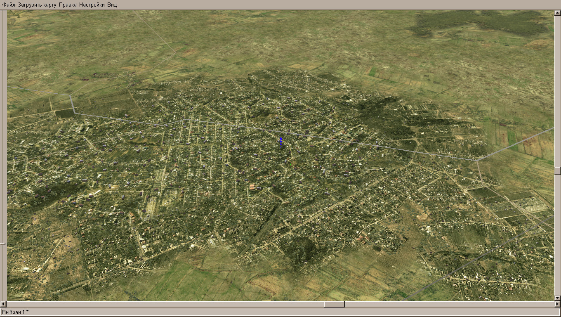Select the blue marker object on the map
Viewport: 561px width, 317px height.
(x=281, y=142)
